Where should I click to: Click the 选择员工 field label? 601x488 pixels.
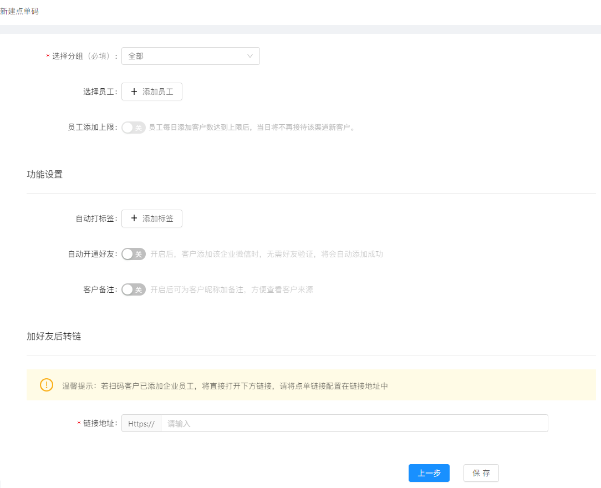pyautogui.click(x=100, y=91)
